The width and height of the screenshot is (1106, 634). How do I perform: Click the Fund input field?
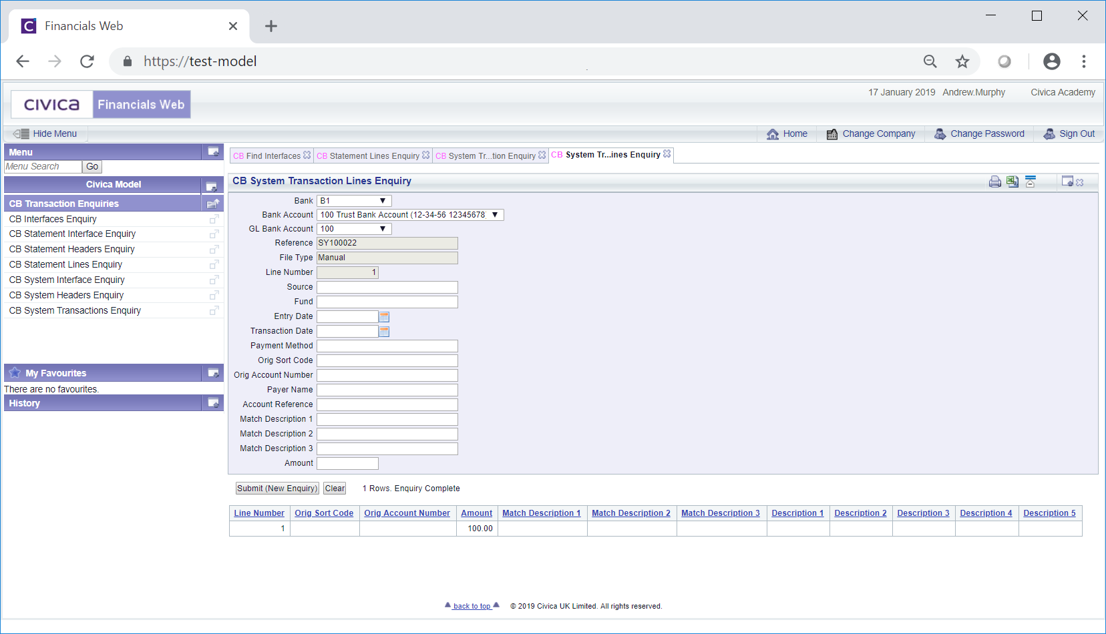pos(387,302)
